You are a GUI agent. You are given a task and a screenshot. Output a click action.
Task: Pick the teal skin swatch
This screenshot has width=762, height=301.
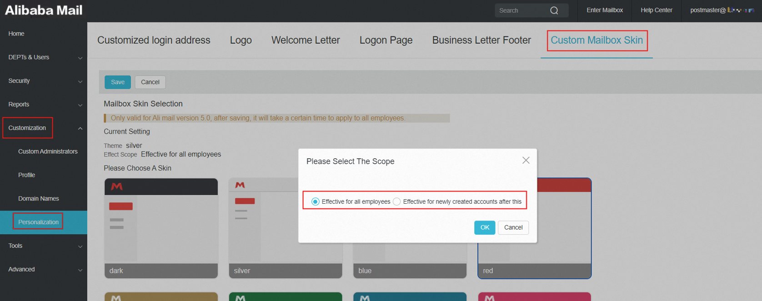[x=410, y=296]
